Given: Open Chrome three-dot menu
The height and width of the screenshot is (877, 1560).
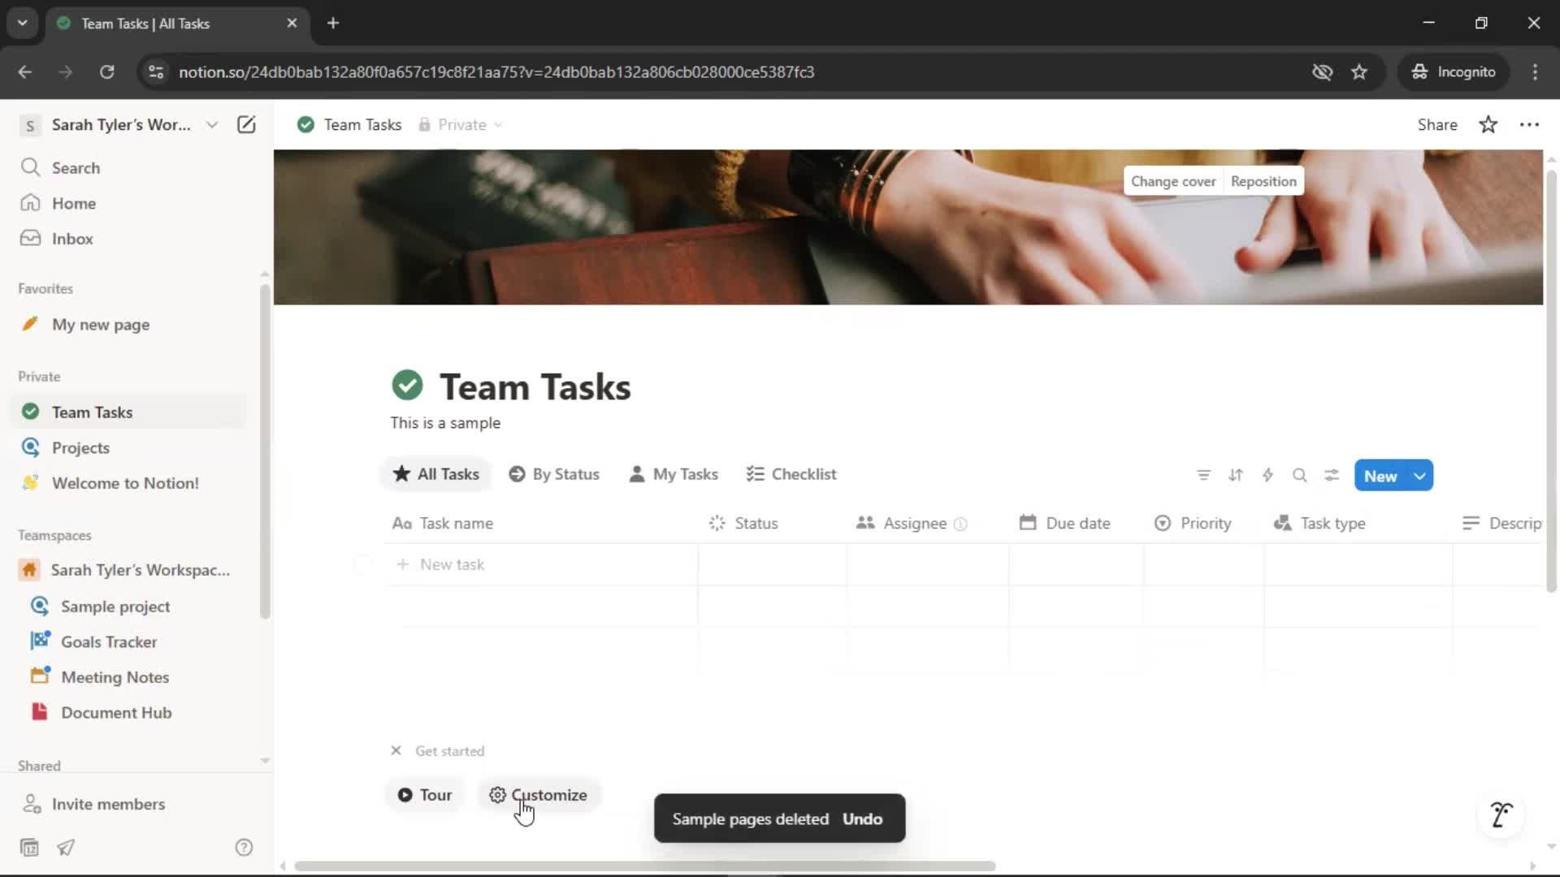Looking at the screenshot, I should (x=1535, y=71).
